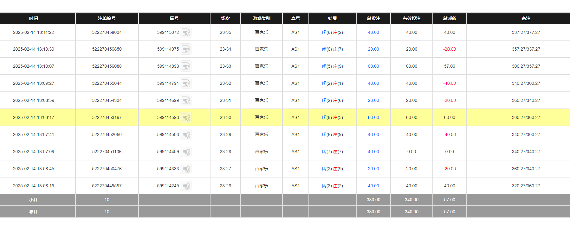Click the 60.00 total bet link at 13:10:07
The height and width of the screenshot is (230, 570).
(x=373, y=66)
